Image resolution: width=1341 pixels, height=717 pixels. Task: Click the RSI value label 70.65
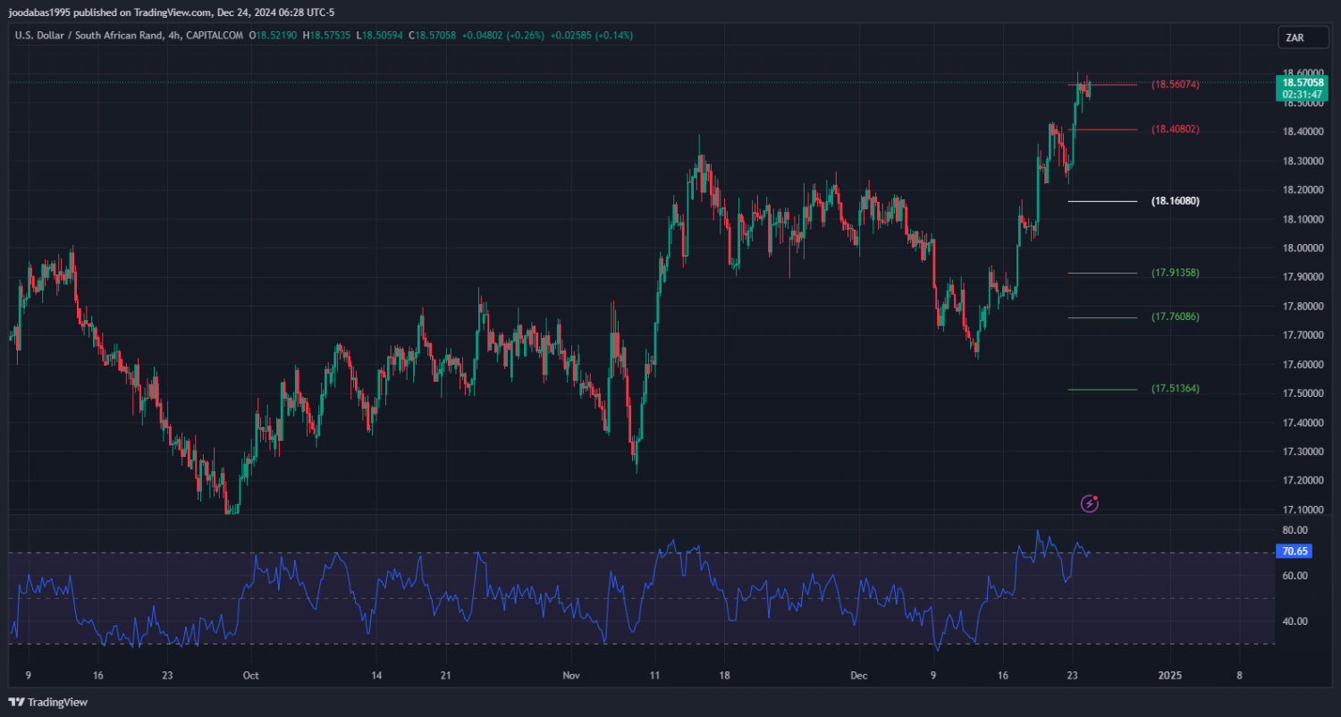(x=1295, y=552)
